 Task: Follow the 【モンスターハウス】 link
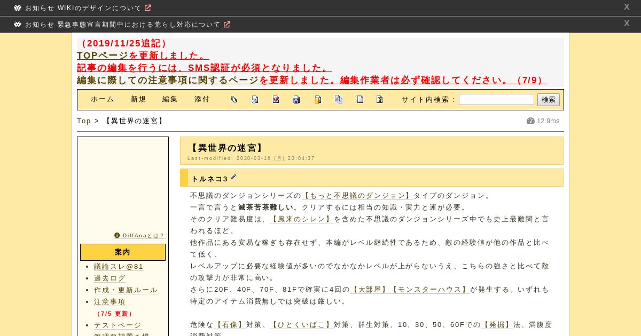(x=430, y=290)
